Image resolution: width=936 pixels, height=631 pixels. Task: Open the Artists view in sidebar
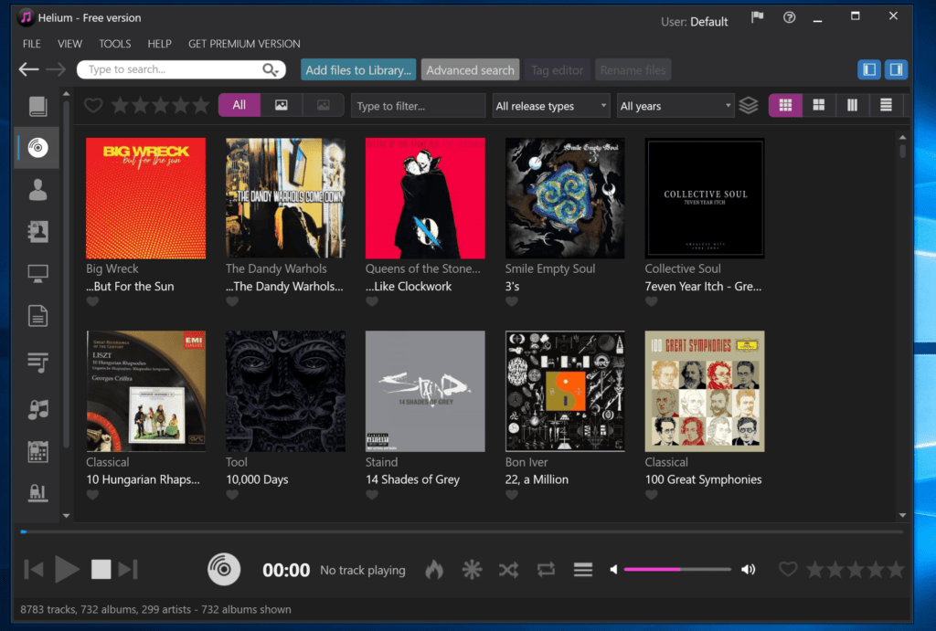point(37,190)
